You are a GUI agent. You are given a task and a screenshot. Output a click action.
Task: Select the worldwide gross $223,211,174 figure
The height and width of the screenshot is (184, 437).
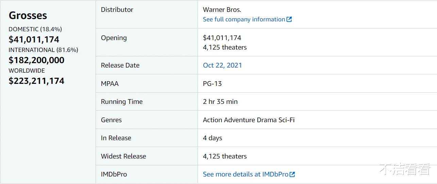pos(36,81)
